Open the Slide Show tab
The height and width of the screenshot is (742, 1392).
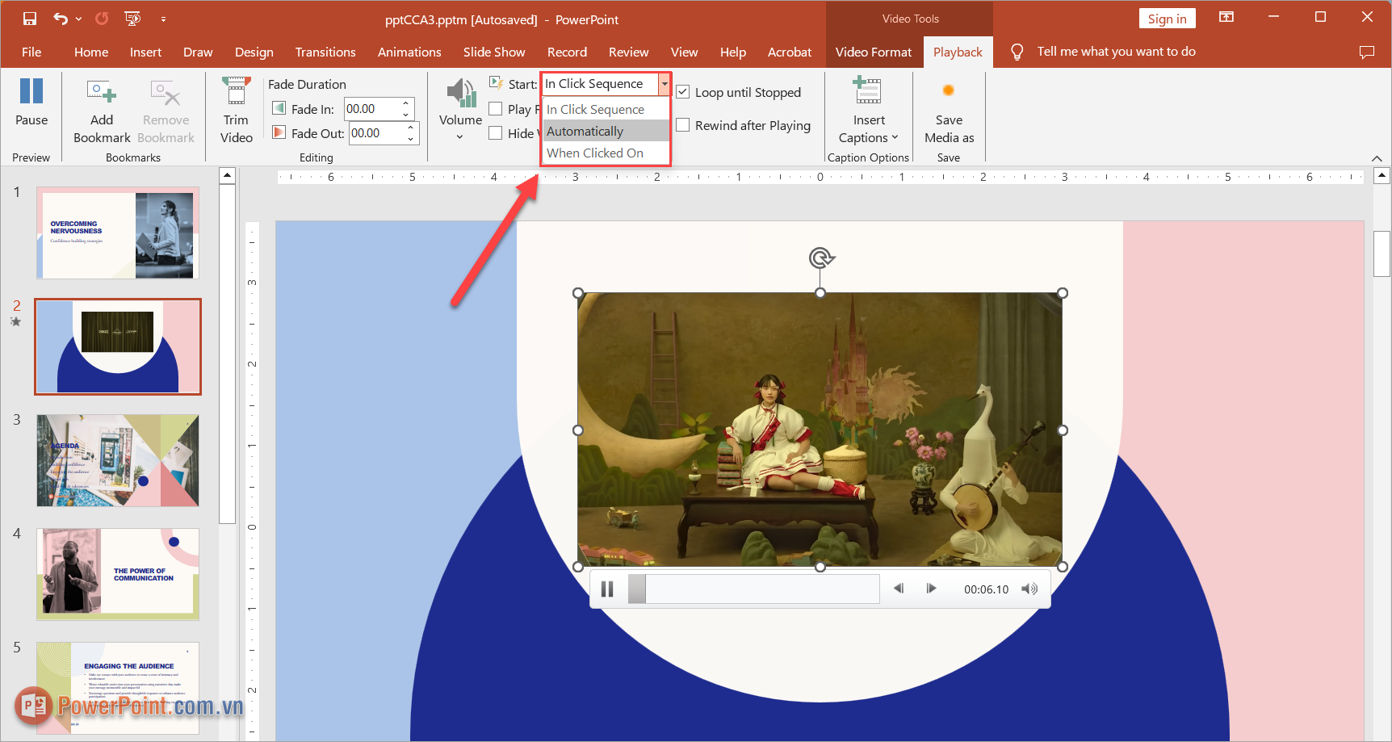(494, 52)
